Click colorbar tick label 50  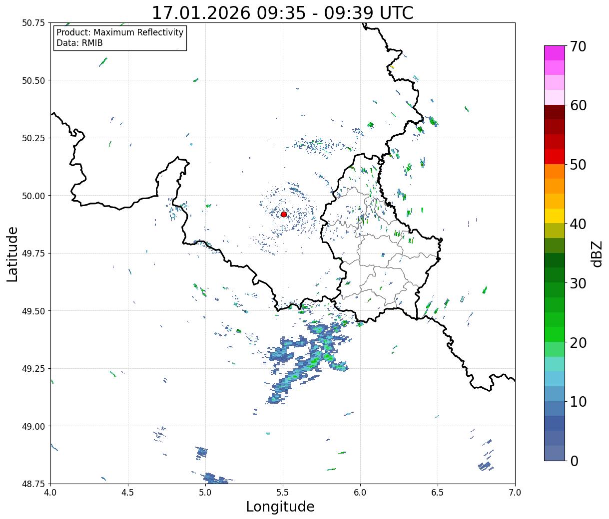[x=578, y=165]
